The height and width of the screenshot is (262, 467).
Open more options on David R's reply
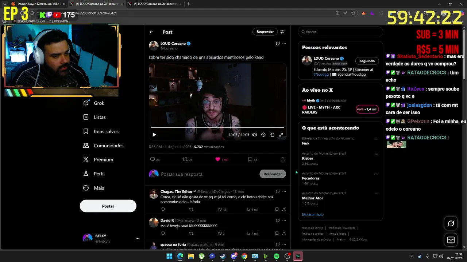(x=284, y=221)
